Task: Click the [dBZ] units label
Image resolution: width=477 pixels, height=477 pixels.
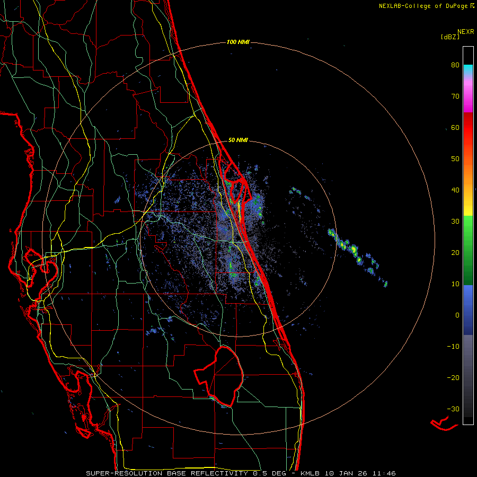Action: point(450,37)
